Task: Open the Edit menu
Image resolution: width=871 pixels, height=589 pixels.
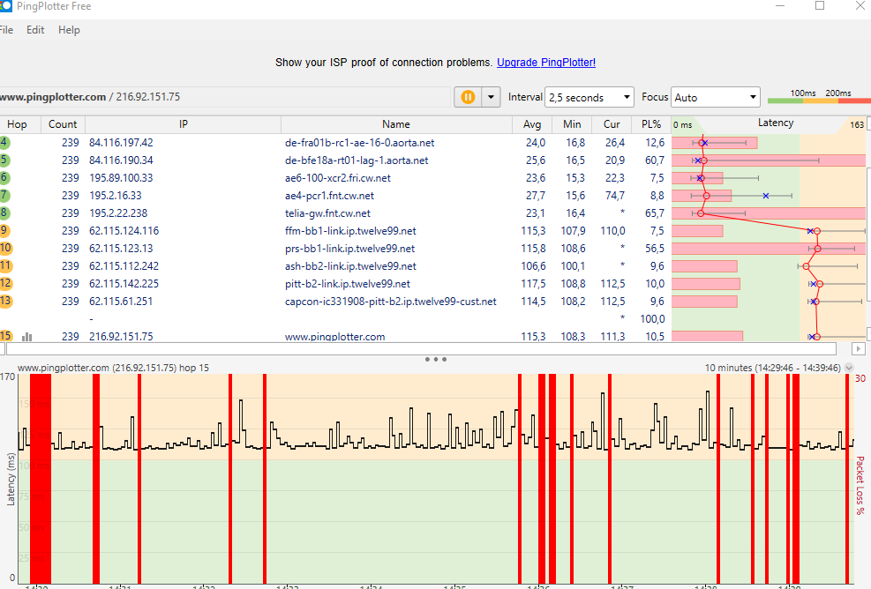Action: pyautogui.click(x=35, y=30)
